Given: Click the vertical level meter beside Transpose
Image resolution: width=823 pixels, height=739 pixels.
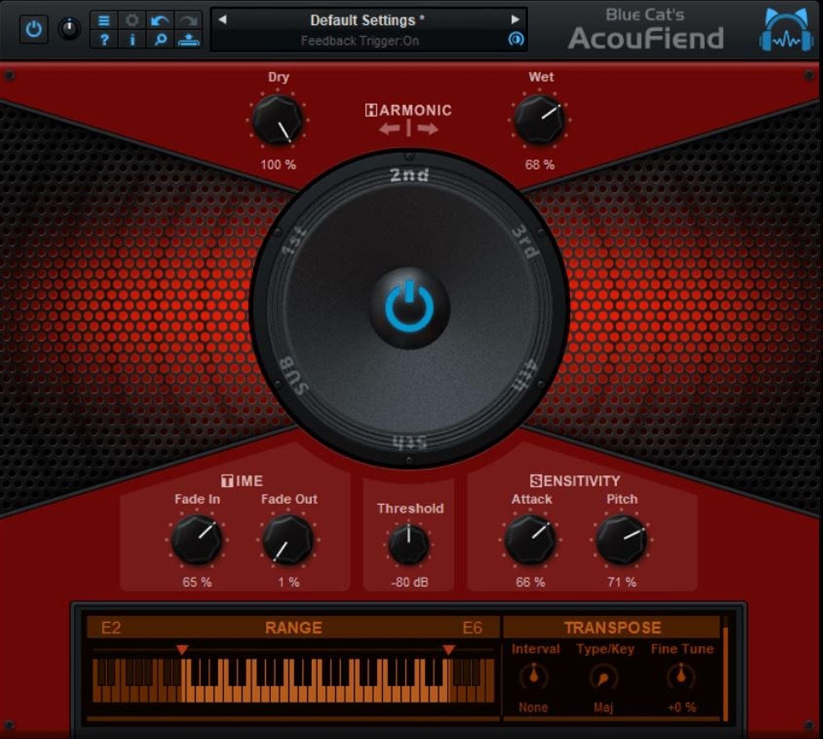Looking at the screenshot, I should click(x=725, y=669).
